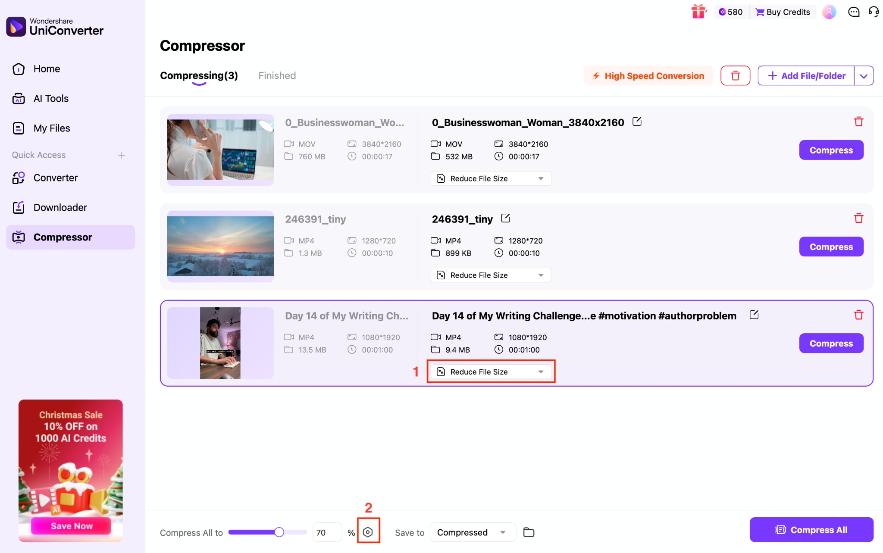Expand the Add File/Folder options chevron
The width and height of the screenshot is (883, 553).
tap(864, 75)
